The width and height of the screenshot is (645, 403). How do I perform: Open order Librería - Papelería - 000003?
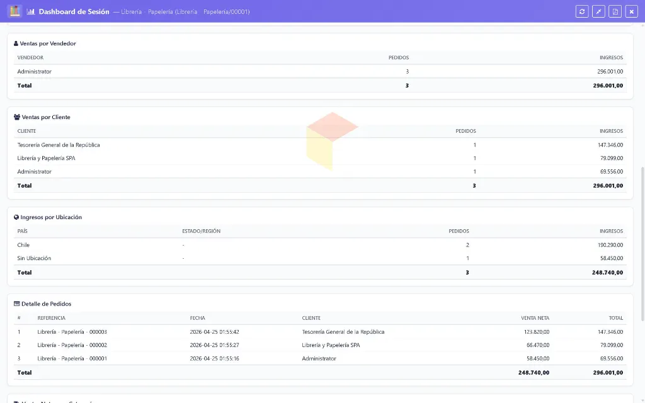(x=72, y=332)
